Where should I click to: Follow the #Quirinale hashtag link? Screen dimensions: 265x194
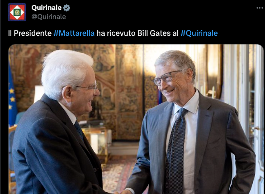199,33
